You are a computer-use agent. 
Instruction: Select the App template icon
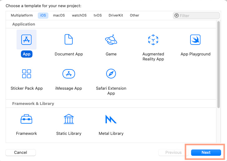coord(27,40)
